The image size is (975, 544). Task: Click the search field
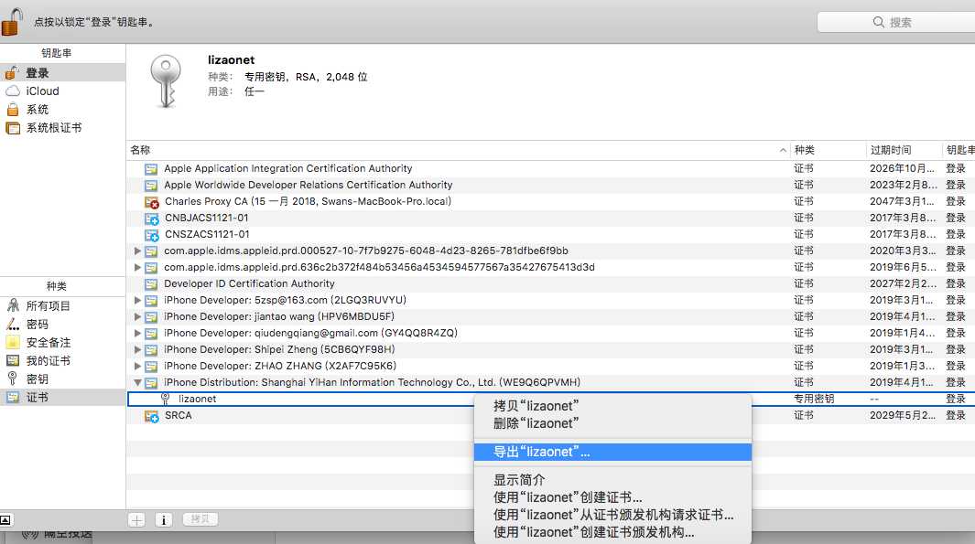click(x=896, y=22)
